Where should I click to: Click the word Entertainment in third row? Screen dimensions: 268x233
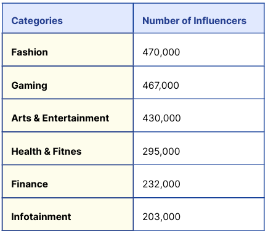point(76,118)
